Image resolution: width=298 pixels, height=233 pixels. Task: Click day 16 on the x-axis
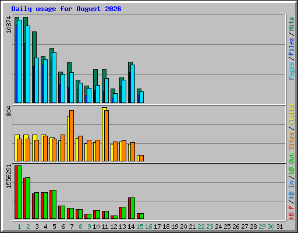[148, 227]
